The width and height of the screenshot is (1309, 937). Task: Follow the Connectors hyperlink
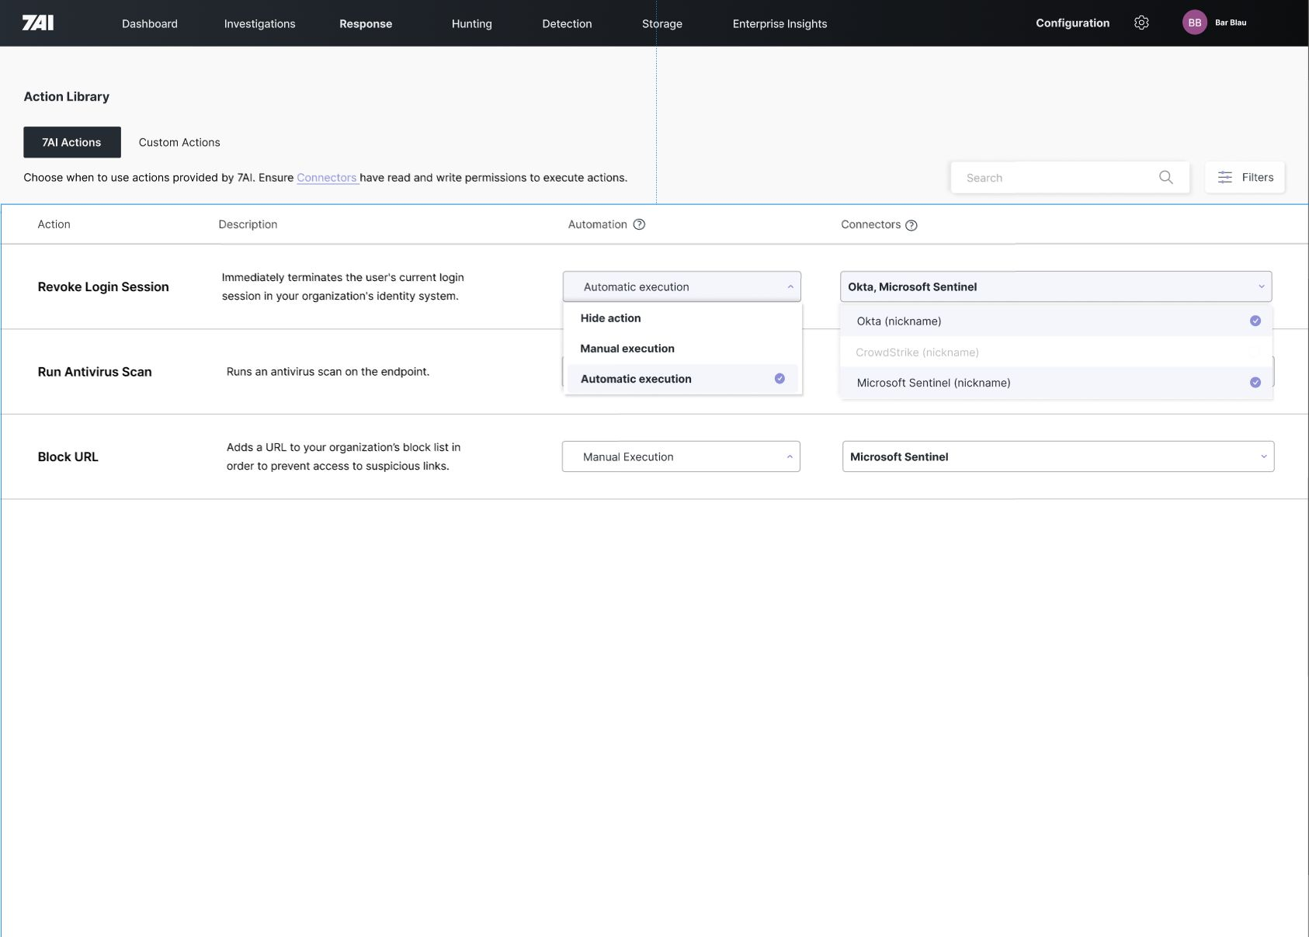click(327, 178)
